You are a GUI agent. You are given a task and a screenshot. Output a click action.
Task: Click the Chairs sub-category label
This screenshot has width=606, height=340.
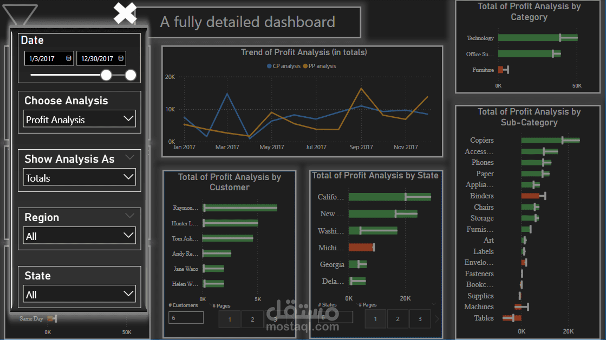484,207
